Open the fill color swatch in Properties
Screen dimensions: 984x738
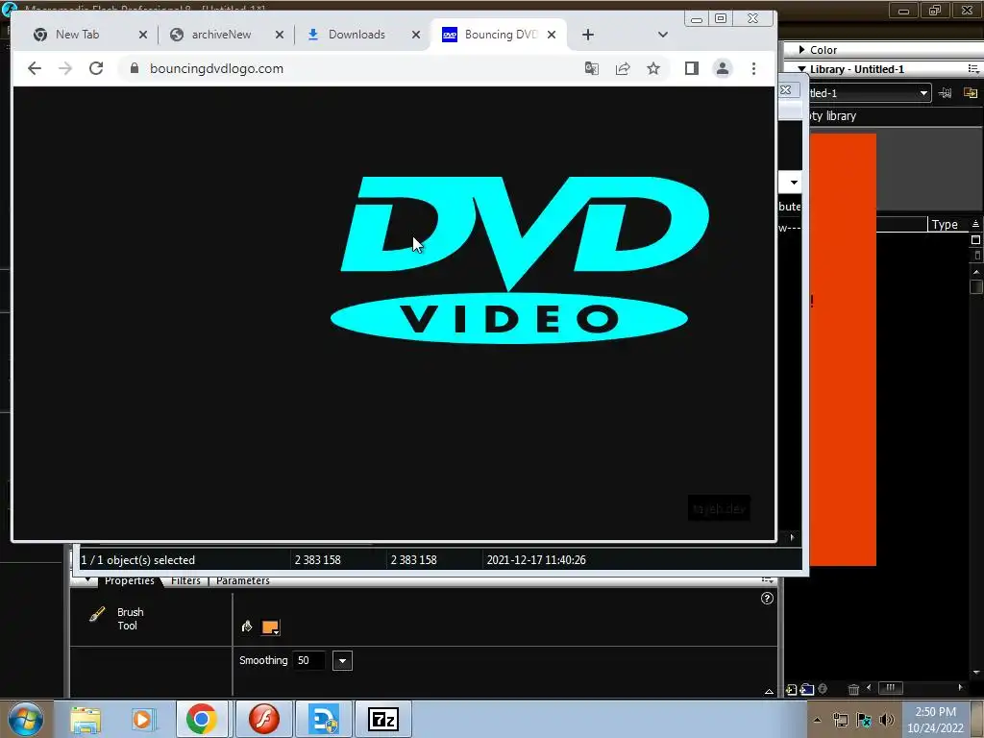pyautogui.click(x=270, y=627)
